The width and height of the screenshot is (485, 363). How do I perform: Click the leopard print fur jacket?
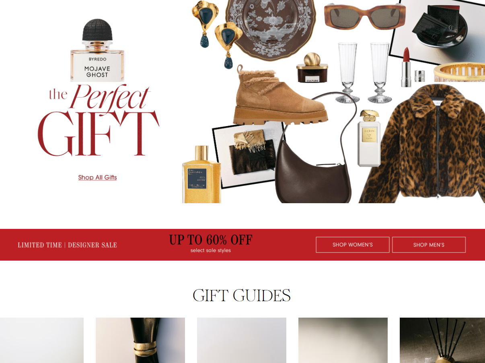[422, 143]
